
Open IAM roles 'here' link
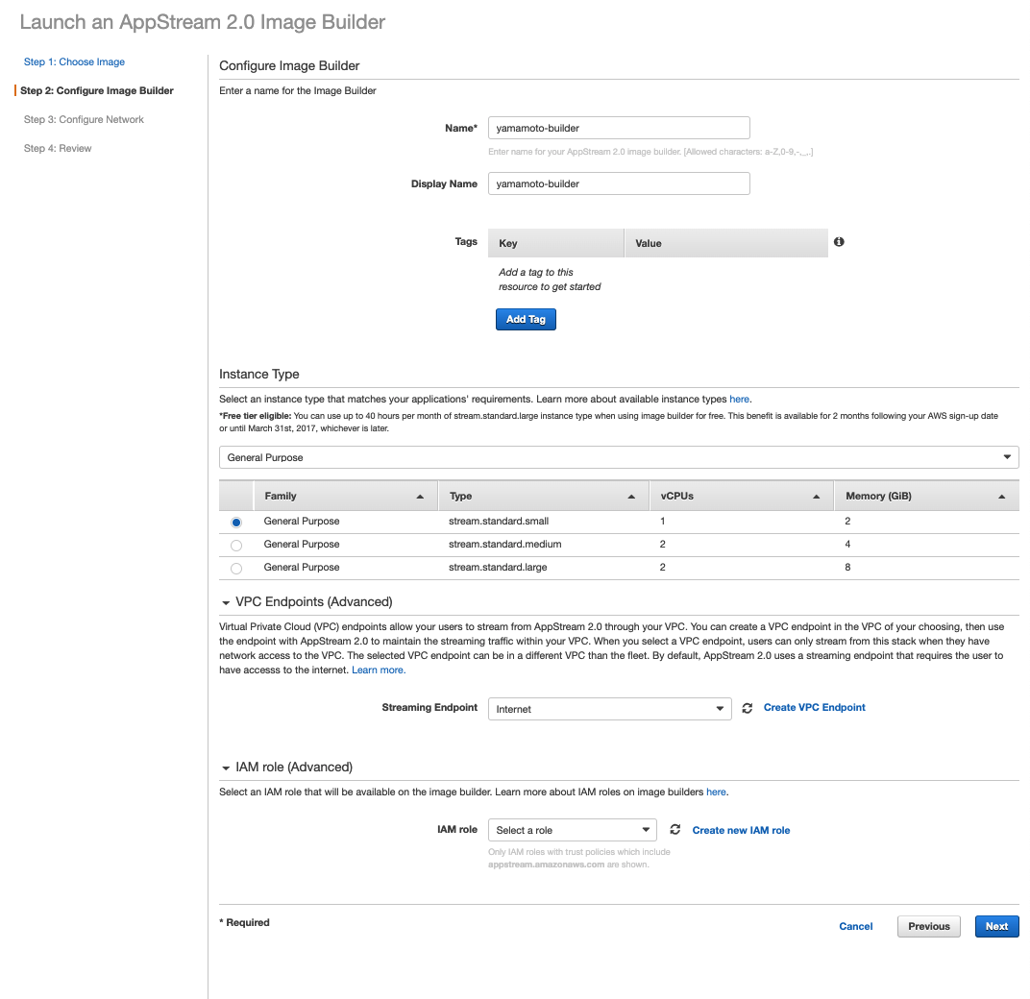pos(716,792)
